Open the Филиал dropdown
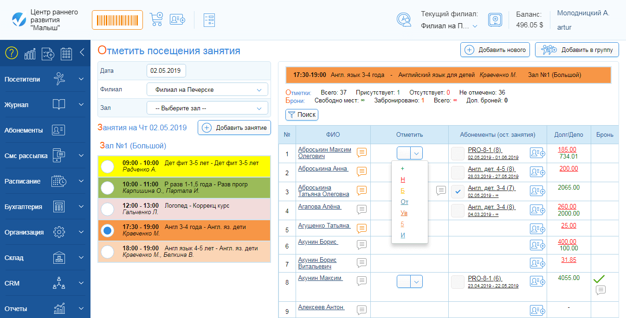The height and width of the screenshot is (318, 626). click(207, 89)
